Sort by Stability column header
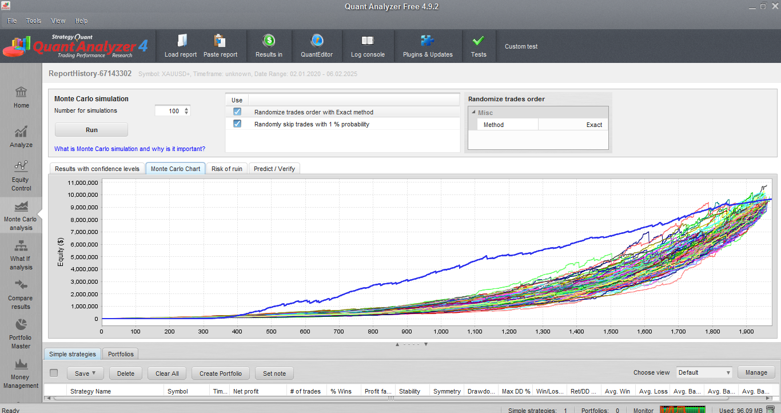Screen dimensions: 781x413 [x=412, y=391]
